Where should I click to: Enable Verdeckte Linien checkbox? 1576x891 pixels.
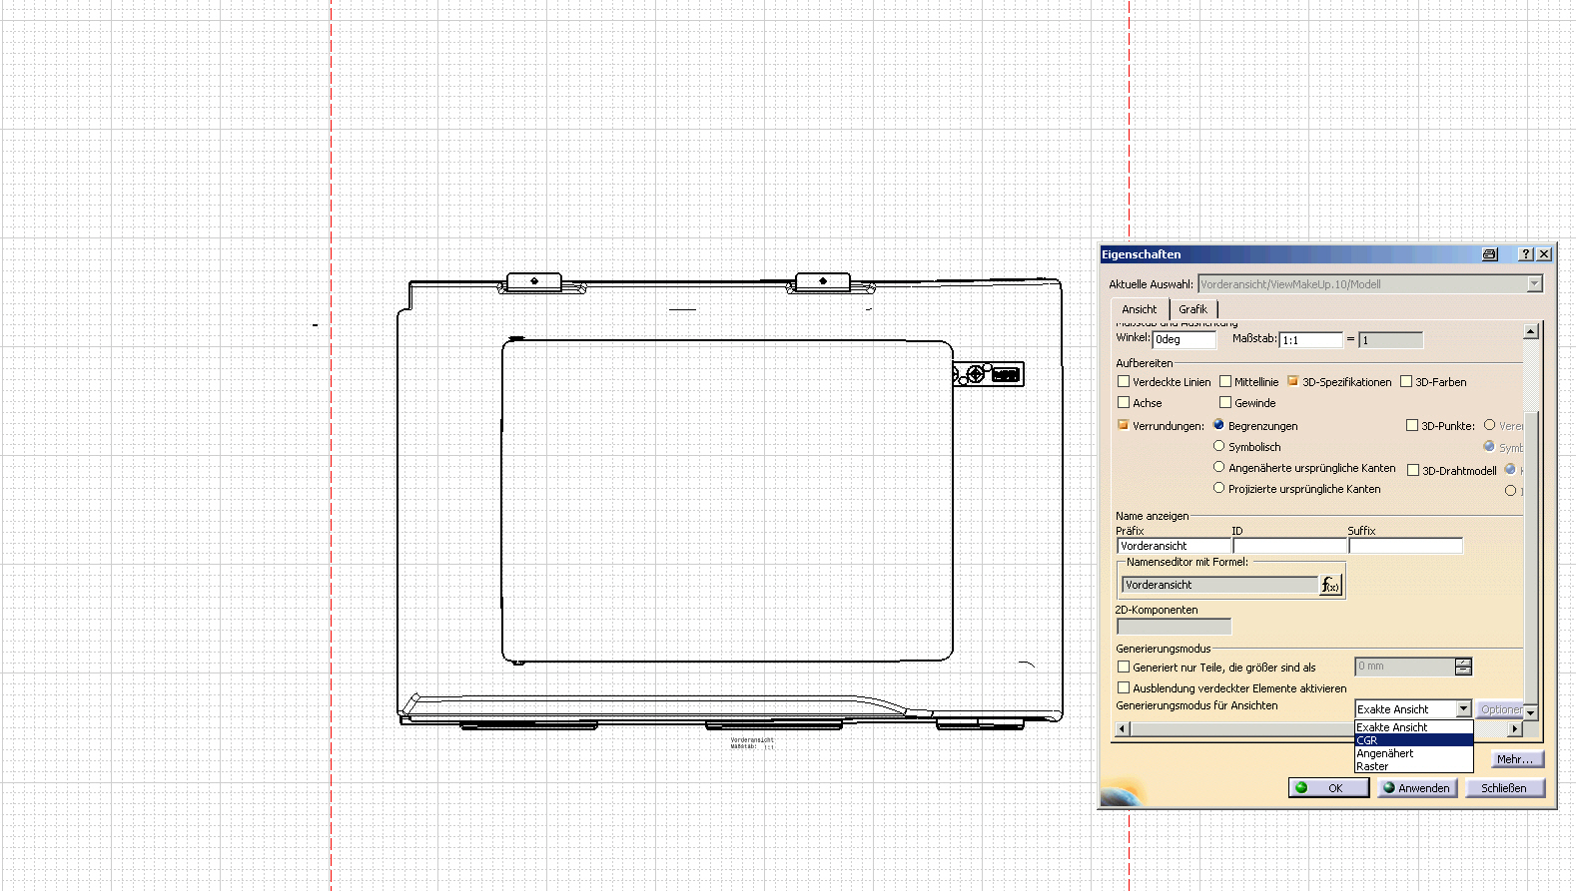[x=1124, y=381]
